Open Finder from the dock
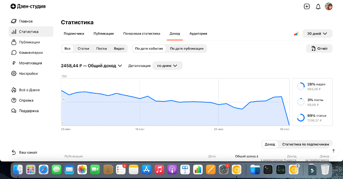The width and height of the screenshot is (343, 179). 18,170
